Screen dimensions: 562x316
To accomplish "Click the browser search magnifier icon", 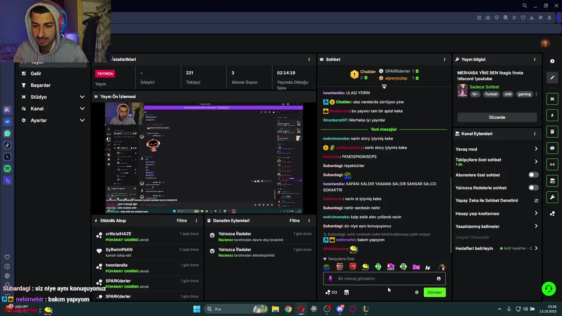I will coord(525,6).
